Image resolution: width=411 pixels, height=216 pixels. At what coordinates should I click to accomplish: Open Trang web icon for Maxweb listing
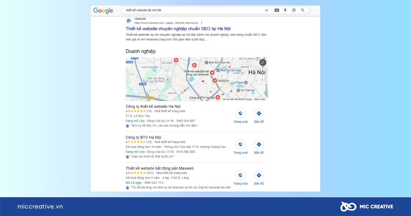point(240,175)
